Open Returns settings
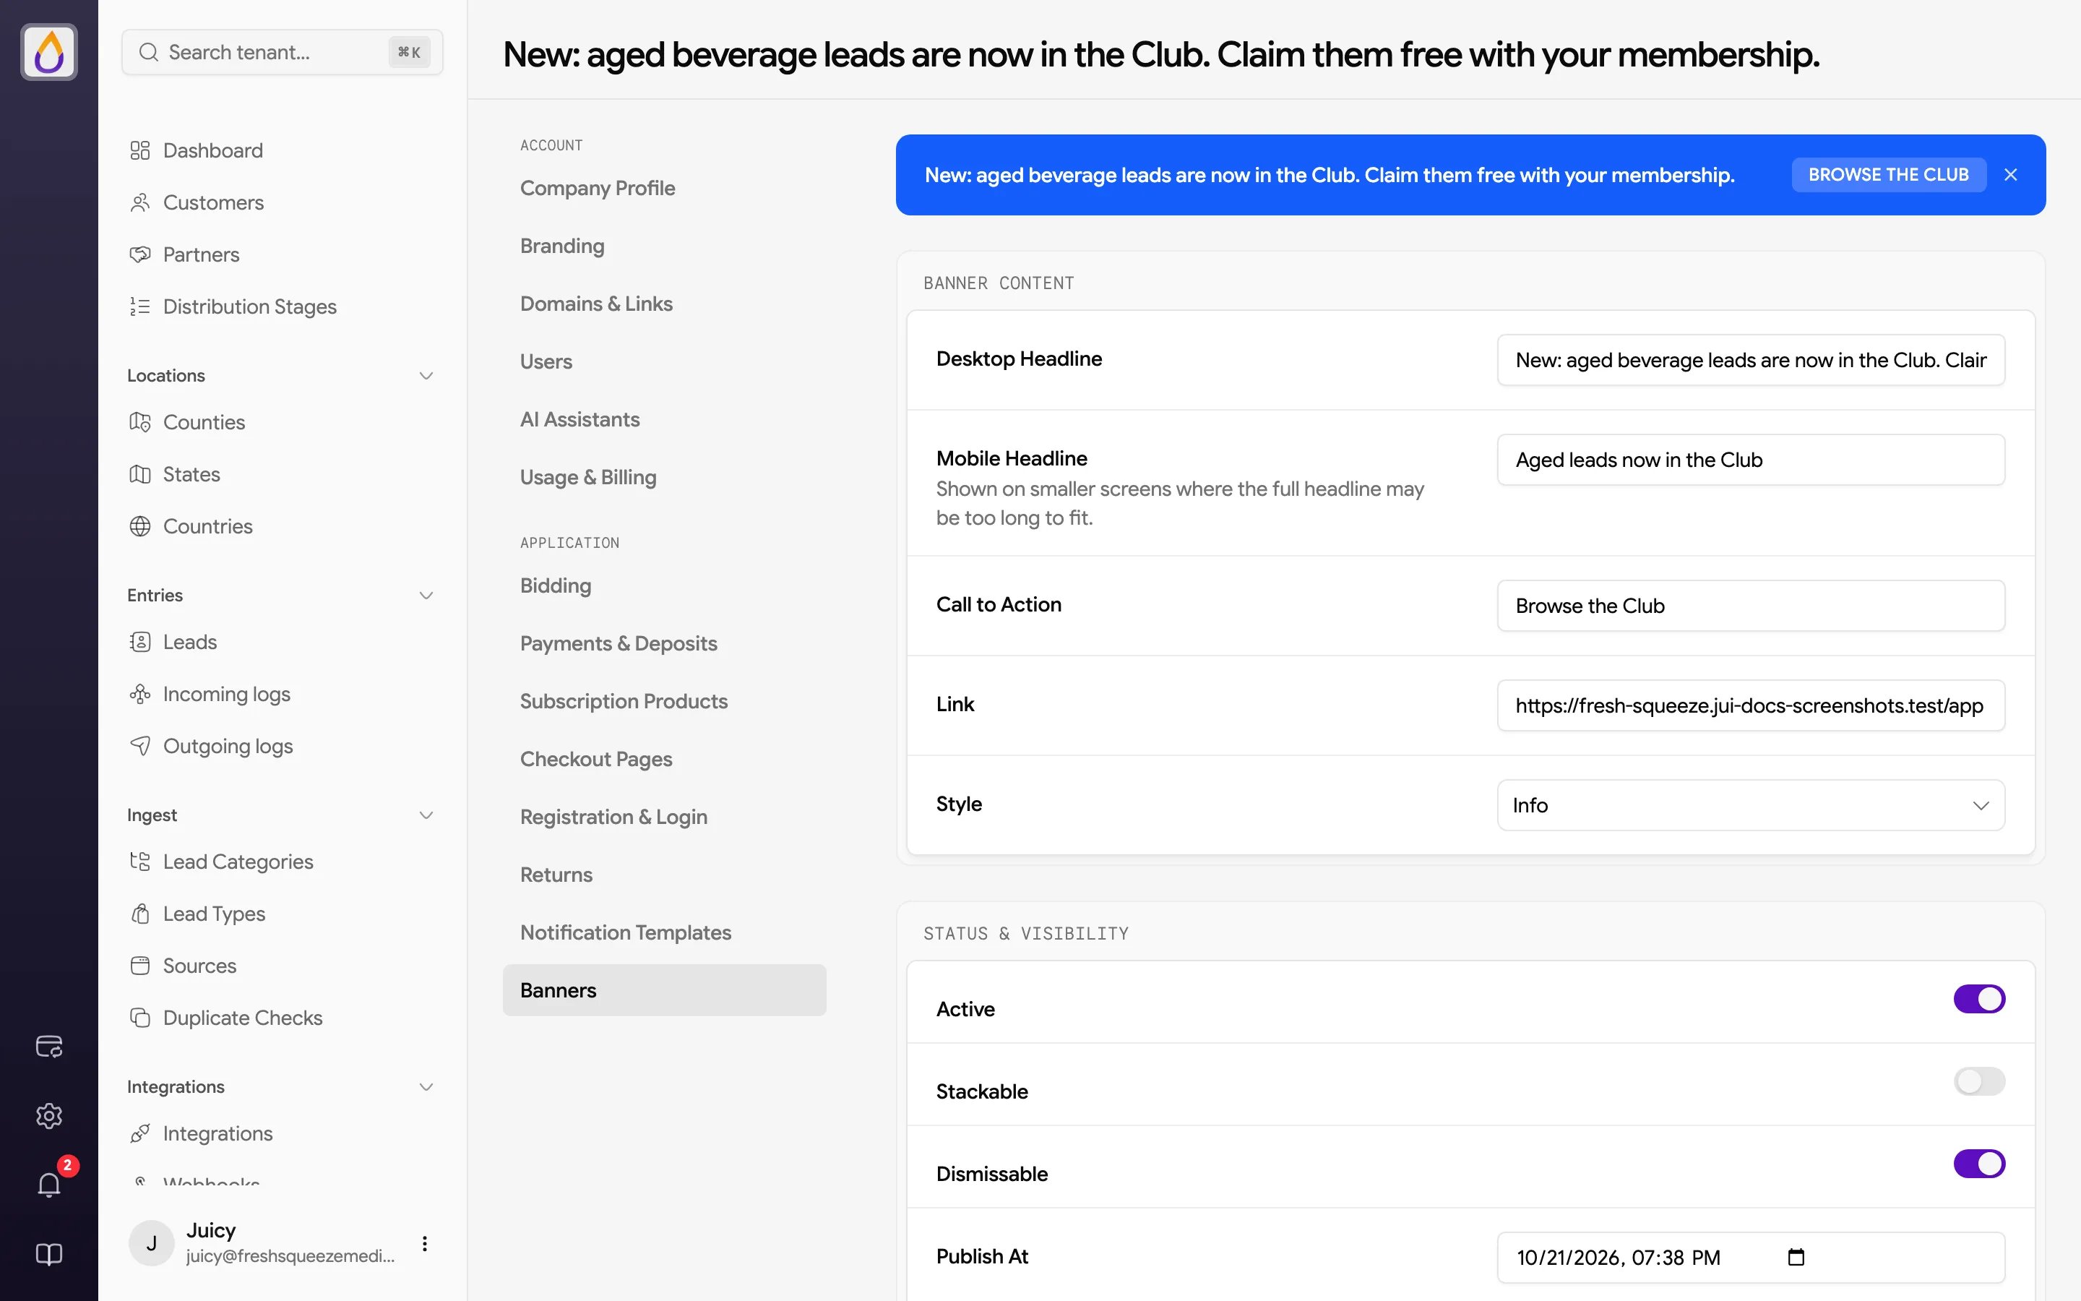 556,875
